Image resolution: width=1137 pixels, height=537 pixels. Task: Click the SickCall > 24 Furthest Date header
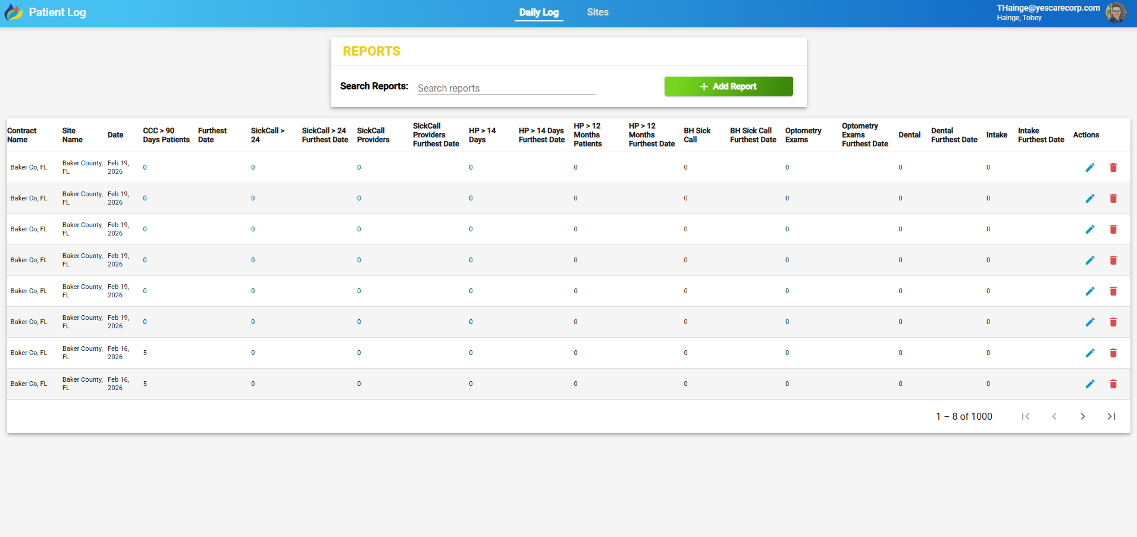pyautogui.click(x=325, y=135)
